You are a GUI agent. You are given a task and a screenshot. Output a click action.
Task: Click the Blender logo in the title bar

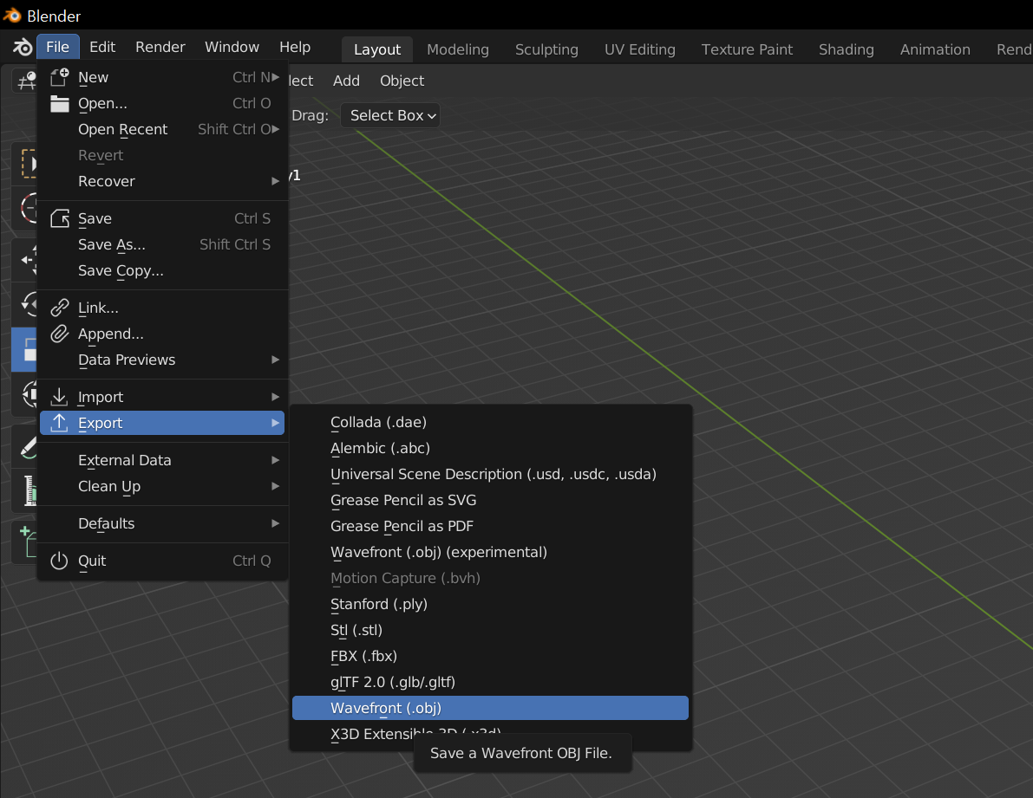(12, 15)
